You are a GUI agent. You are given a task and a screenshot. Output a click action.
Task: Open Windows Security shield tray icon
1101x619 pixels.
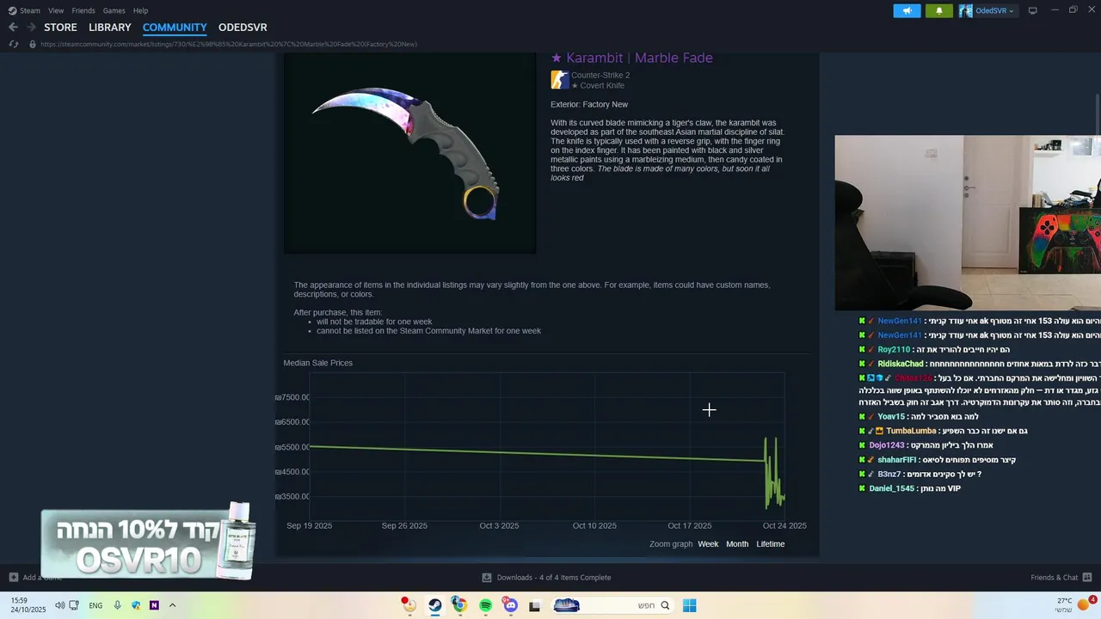click(x=136, y=605)
